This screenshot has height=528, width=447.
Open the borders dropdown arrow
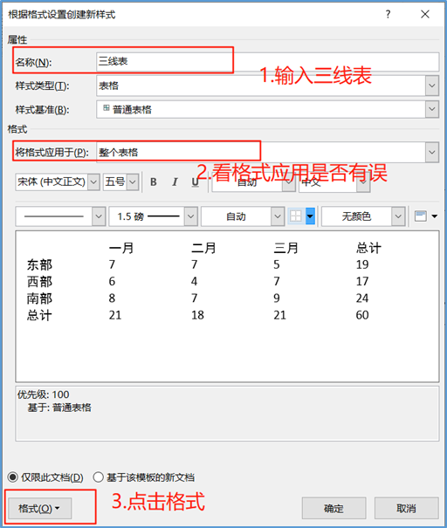(x=310, y=216)
